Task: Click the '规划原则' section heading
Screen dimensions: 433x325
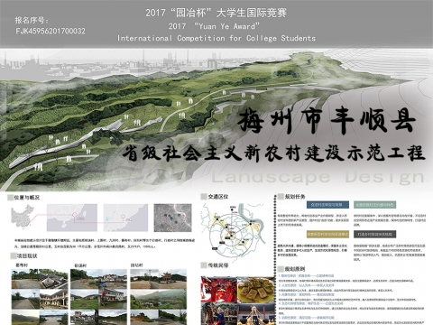Action: 295,269
